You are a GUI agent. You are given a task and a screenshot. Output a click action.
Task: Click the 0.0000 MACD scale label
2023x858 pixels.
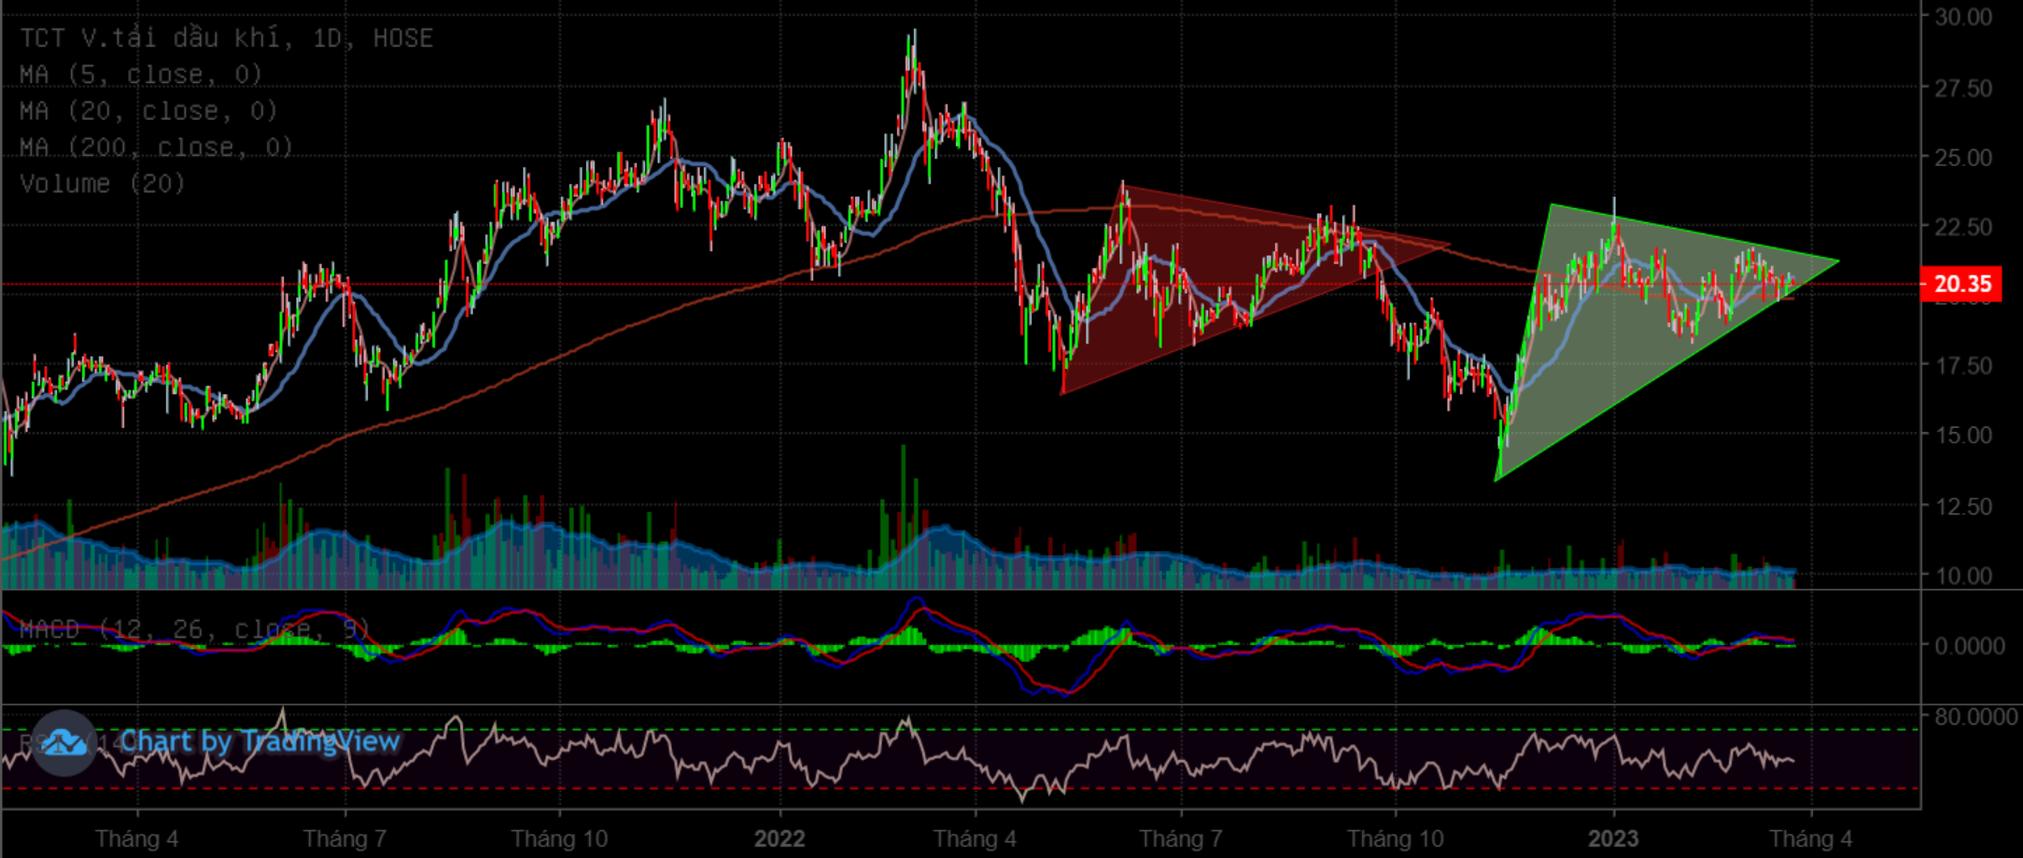point(1969,646)
